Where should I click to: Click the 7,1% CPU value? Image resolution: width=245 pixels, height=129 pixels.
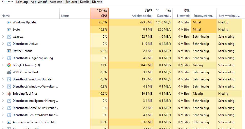click(x=104, y=65)
